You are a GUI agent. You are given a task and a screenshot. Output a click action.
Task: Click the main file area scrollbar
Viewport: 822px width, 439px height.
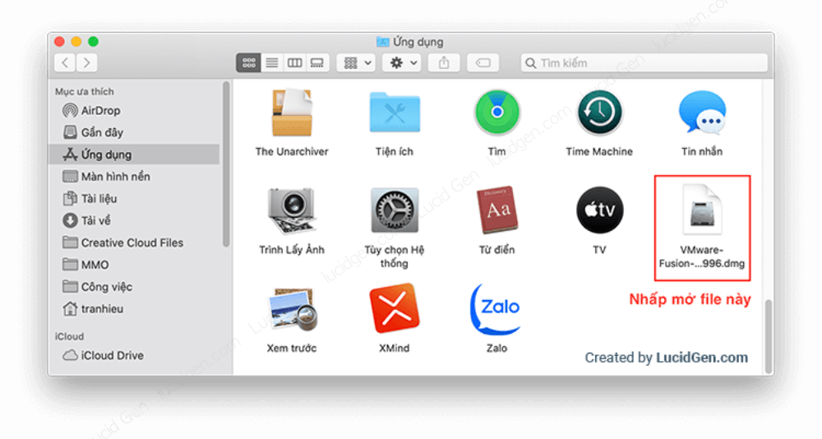coord(769,335)
